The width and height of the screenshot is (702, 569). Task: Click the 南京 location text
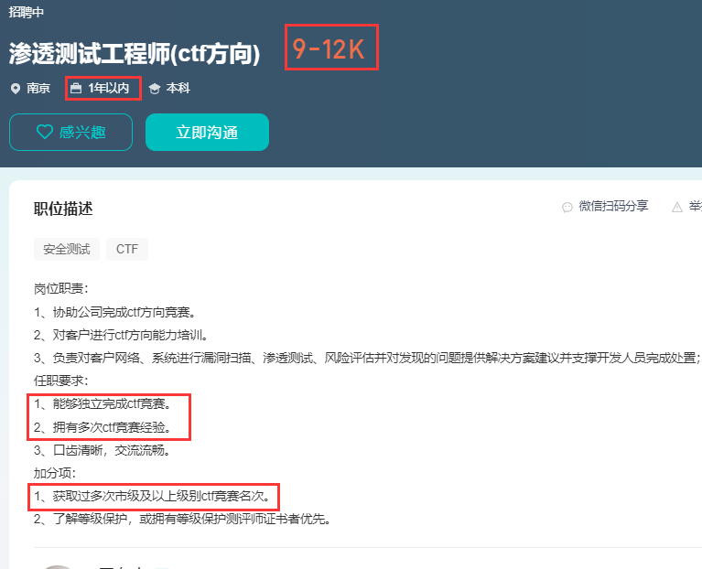38,88
